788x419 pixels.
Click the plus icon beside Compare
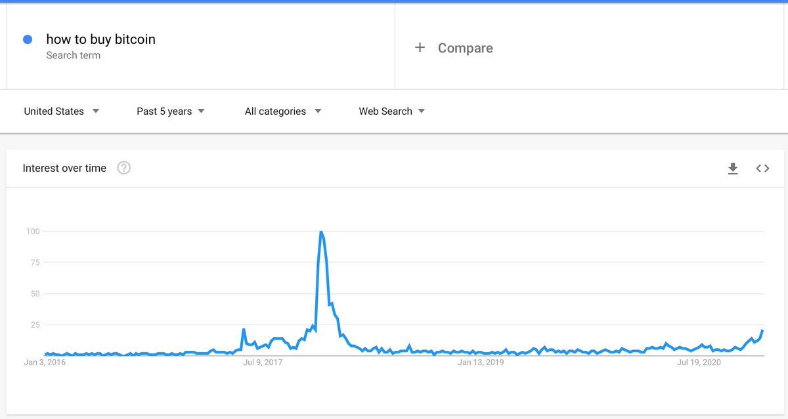click(x=420, y=48)
